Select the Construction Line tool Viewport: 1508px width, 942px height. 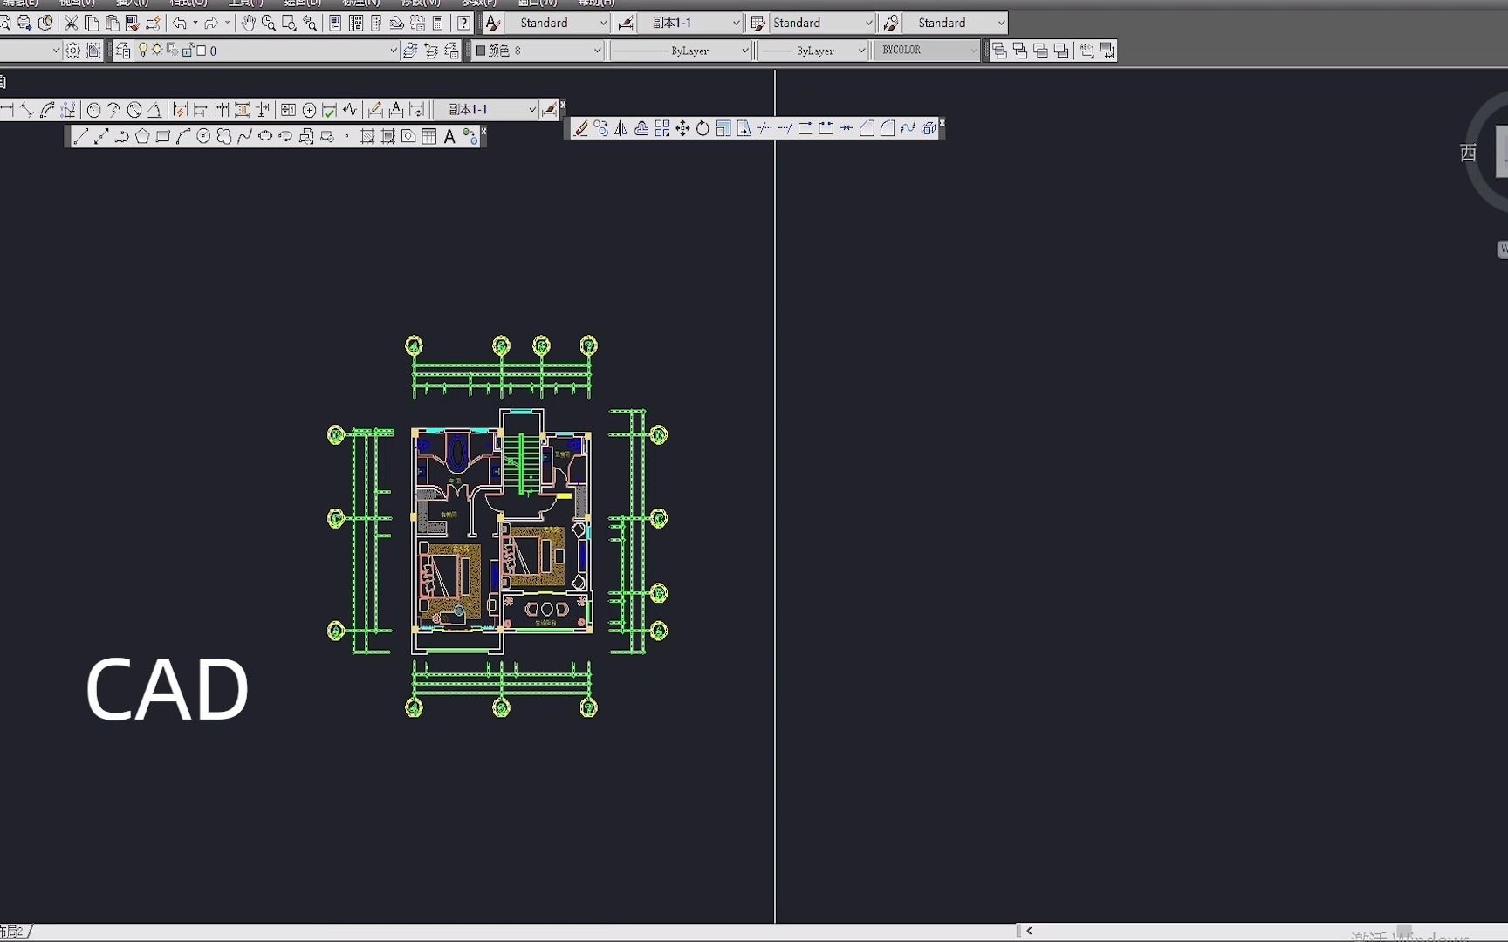coord(101,136)
